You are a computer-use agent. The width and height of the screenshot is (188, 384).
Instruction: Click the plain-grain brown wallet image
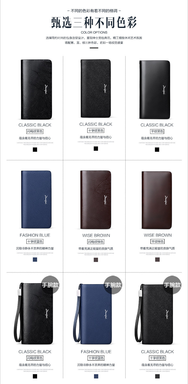(157, 200)
